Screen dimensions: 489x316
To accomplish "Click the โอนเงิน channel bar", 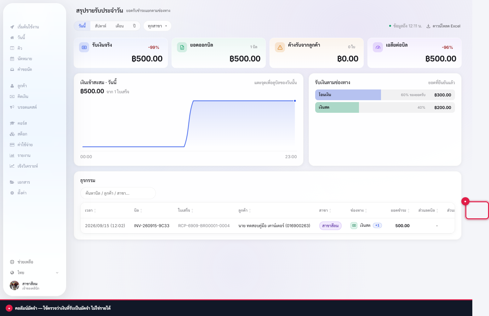I will coord(385,95).
